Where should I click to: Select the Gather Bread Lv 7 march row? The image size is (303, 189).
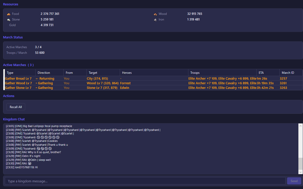[x=154, y=79]
